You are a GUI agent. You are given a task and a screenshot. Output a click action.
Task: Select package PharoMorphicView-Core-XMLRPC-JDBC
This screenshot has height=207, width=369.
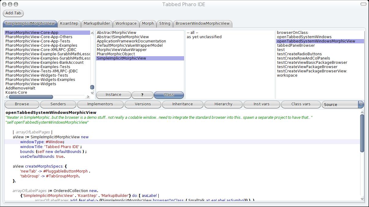pos(47,50)
